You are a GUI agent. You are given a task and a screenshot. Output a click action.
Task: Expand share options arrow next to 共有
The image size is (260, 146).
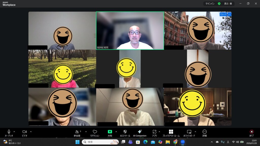point(116,132)
